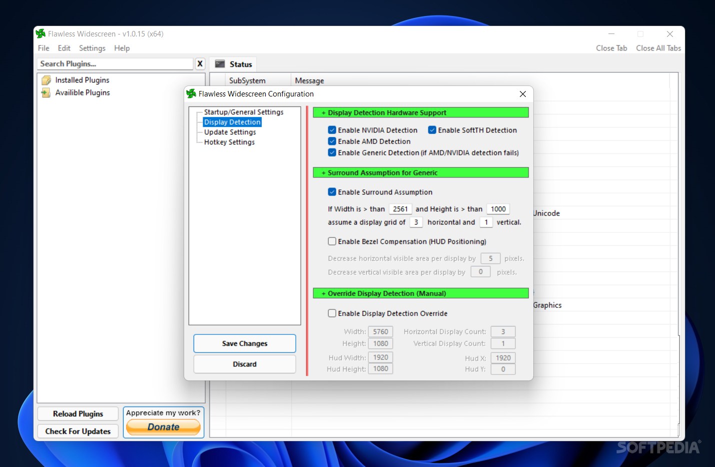Close the Flawless Widescreen Configuration dialog
Image resolution: width=715 pixels, height=467 pixels.
523,94
